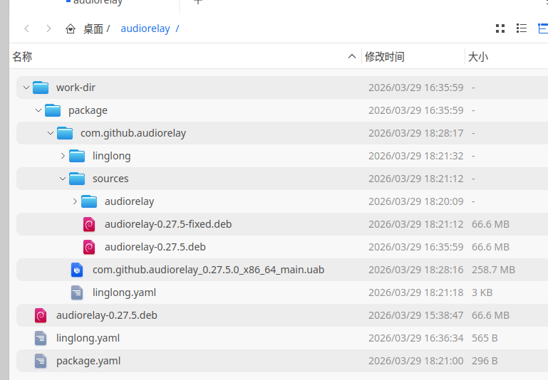Select the 3 KB linglong.yaml name
This screenshot has height=380, width=548.
(x=124, y=292)
